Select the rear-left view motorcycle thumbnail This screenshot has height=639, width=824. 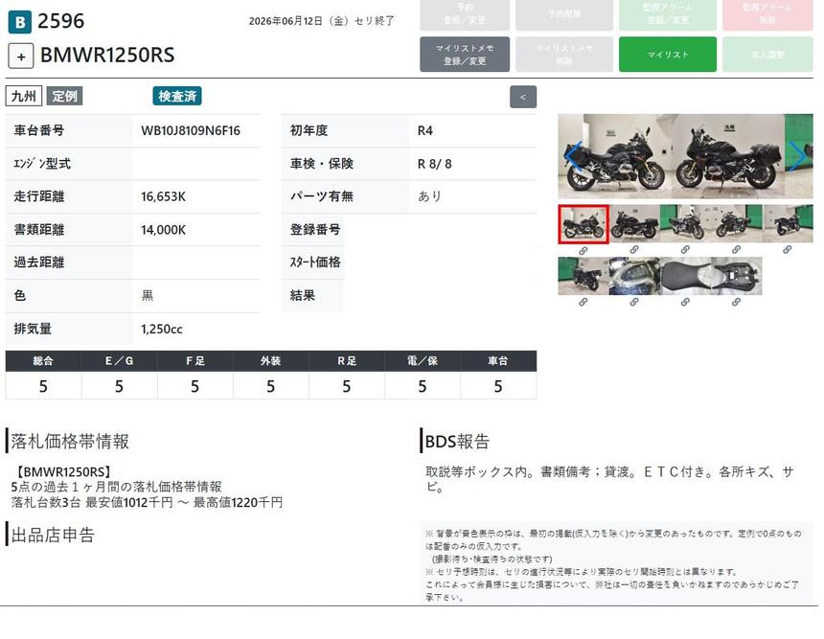pyautogui.click(x=788, y=224)
